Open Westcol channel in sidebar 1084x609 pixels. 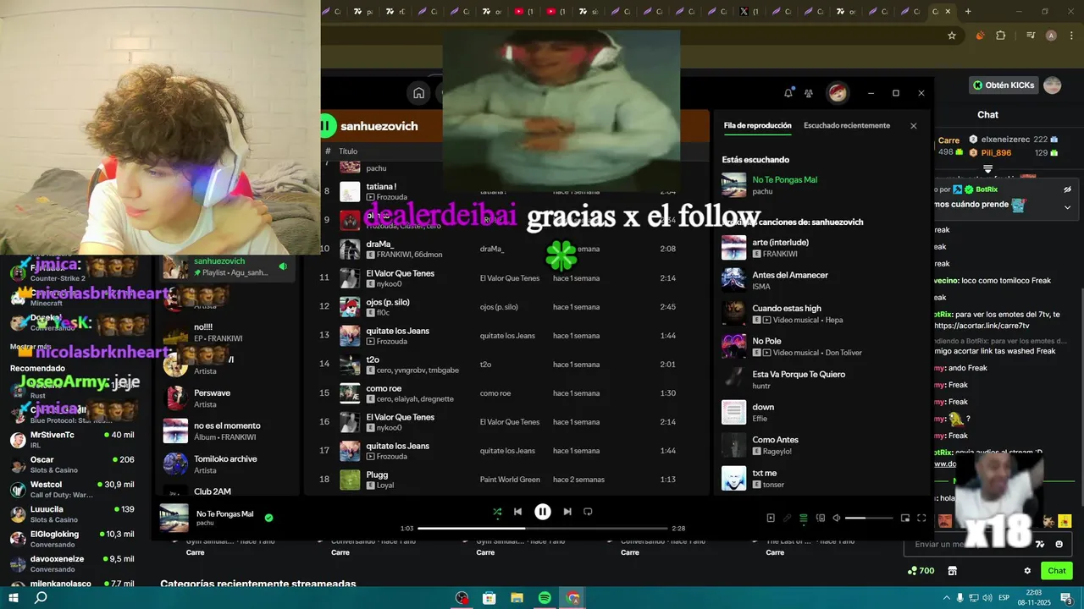[x=72, y=489]
